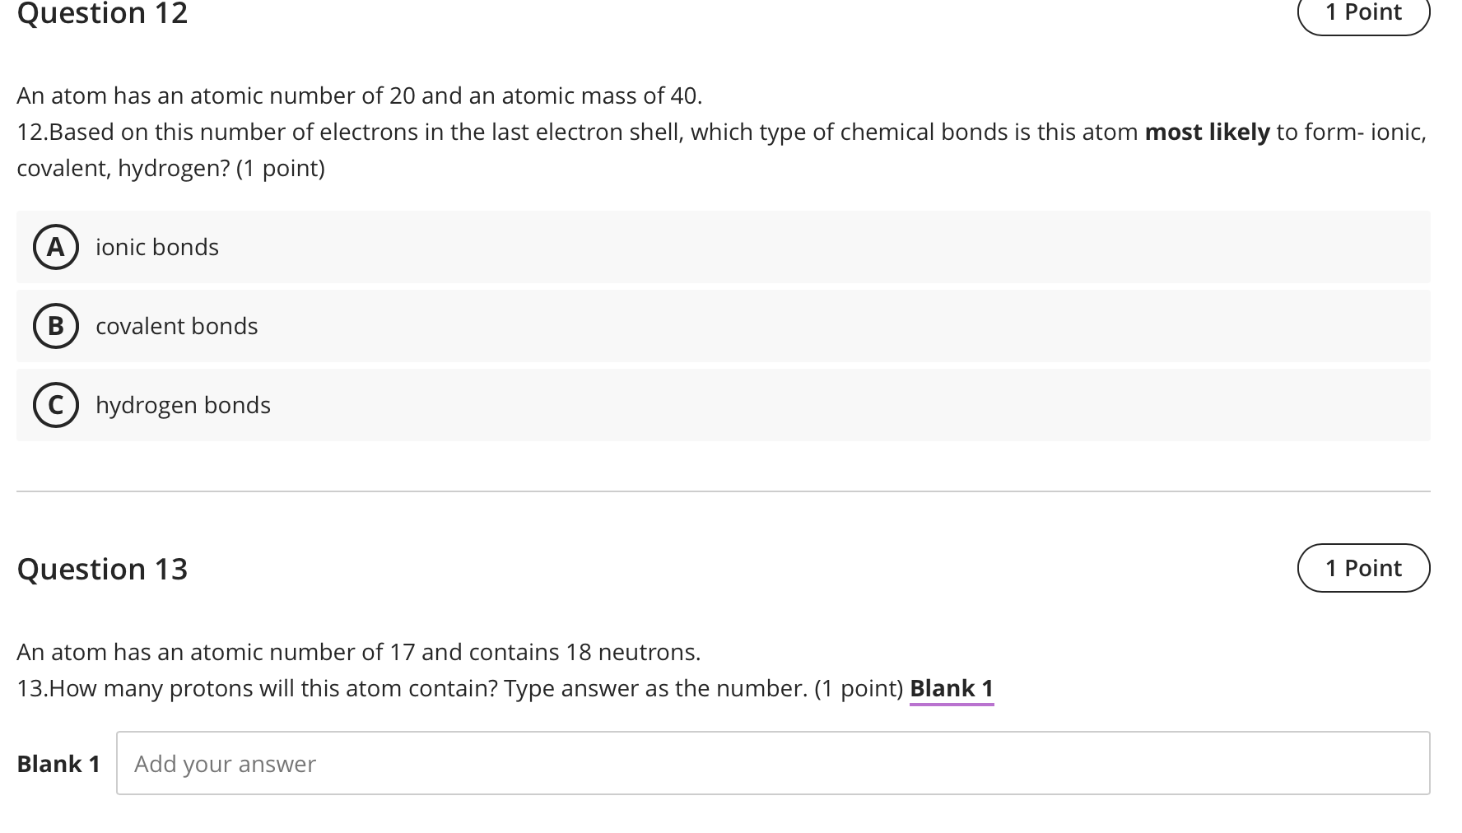
Task: Select the radio button labeled A
Action: pyautogui.click(x=54, y=247)
